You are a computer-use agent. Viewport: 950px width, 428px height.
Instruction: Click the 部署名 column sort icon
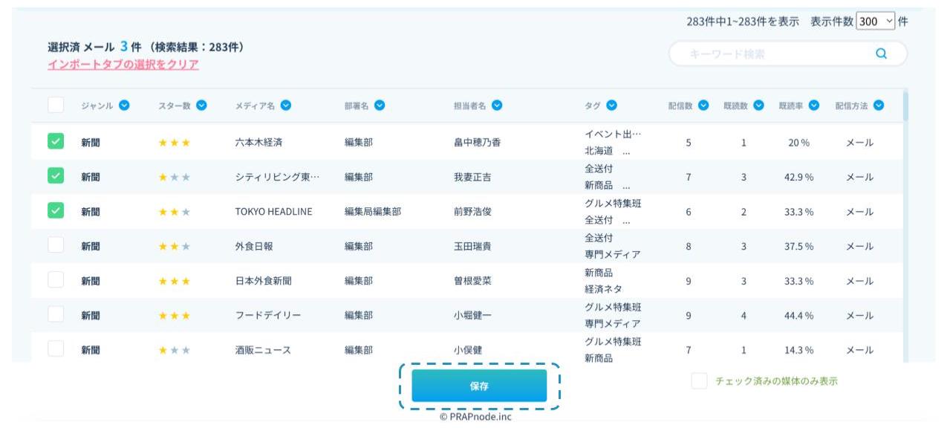(x=380, y=106)
